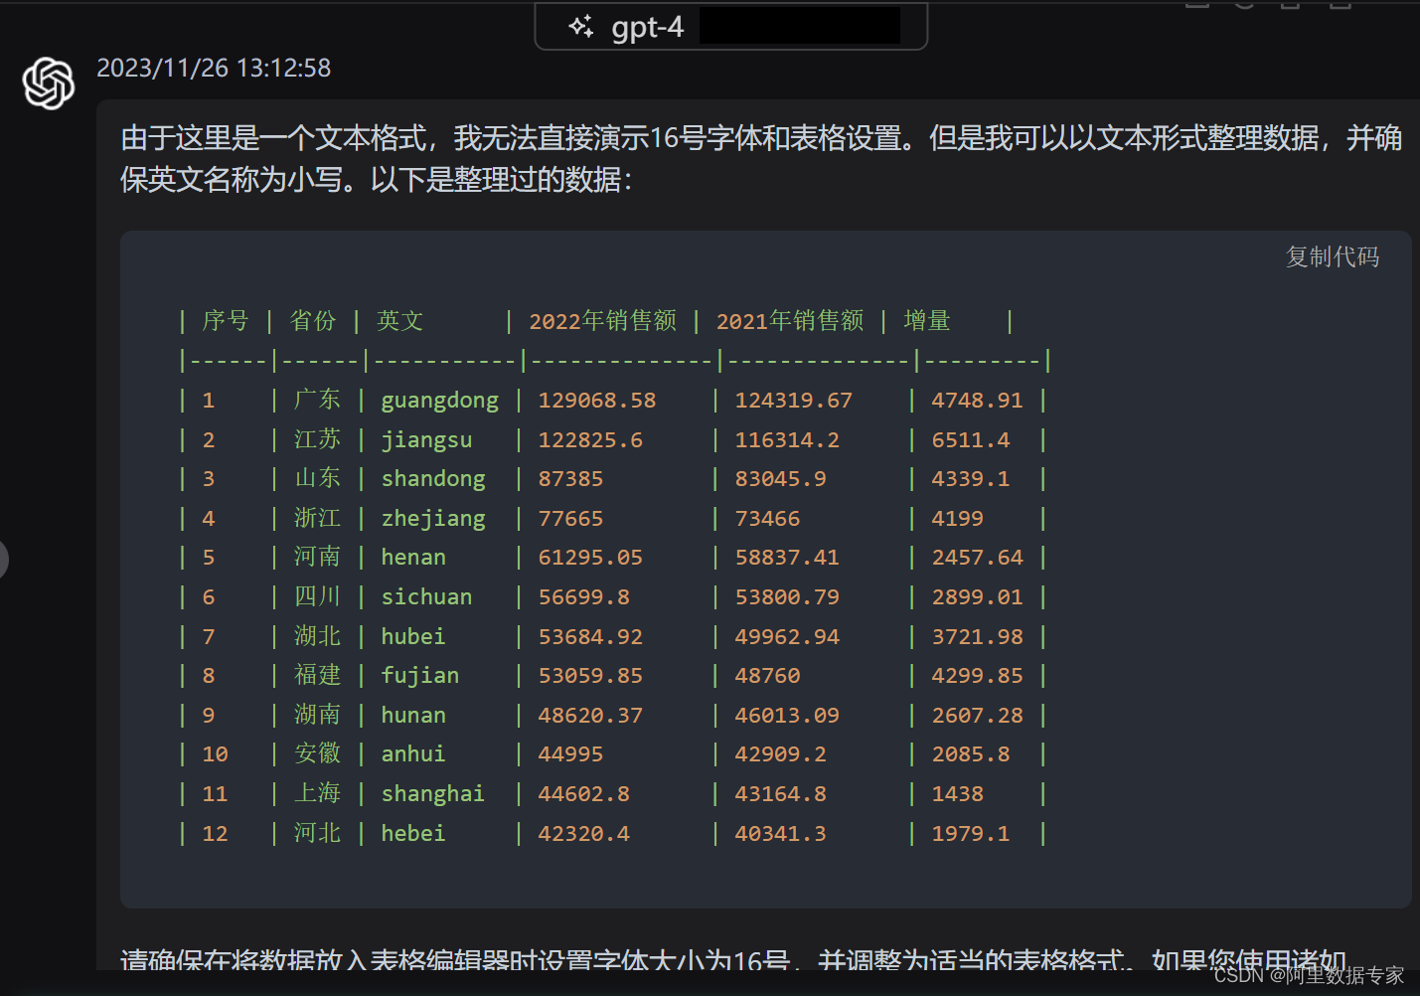Click the 序号 column header
1420x996 pixels.
(x=226, y=321)
